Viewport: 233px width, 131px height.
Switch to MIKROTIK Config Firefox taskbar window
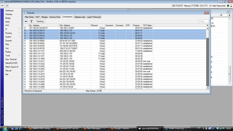tap(41, 128)
